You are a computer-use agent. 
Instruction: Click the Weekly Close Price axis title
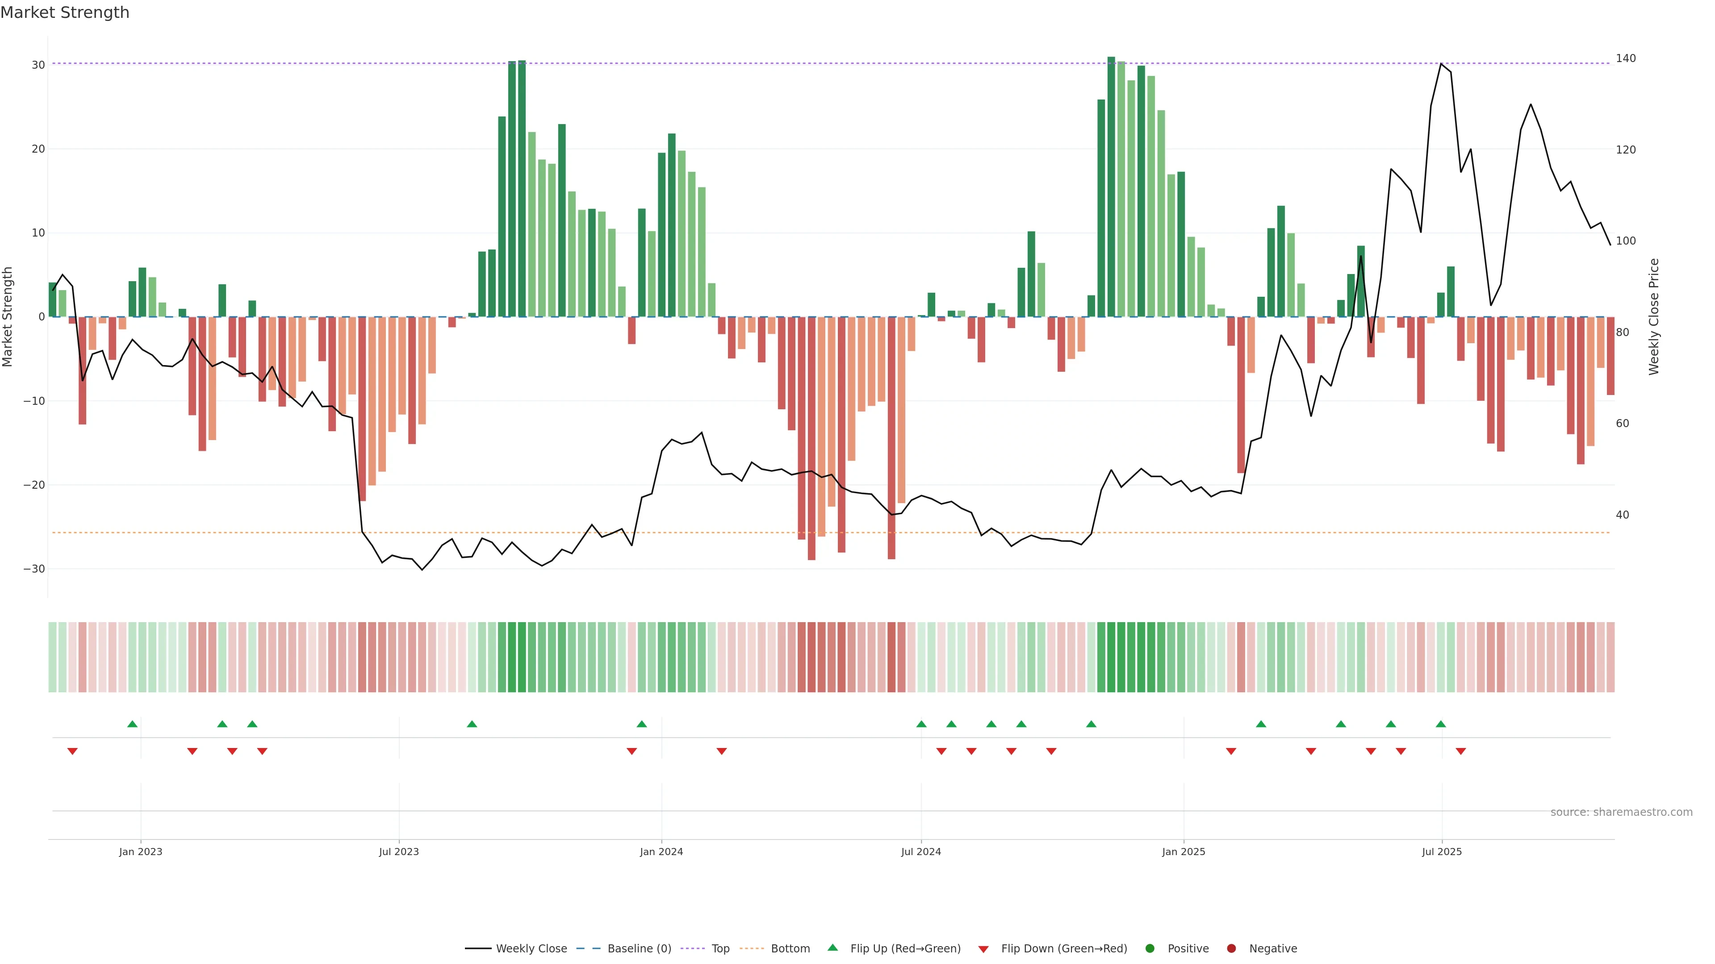[1654, 317]
